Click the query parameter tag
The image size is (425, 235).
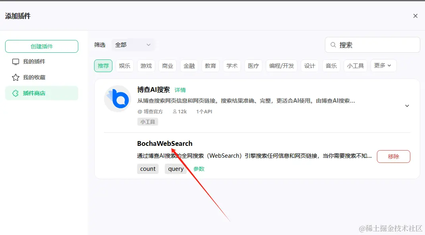(176, 169)
